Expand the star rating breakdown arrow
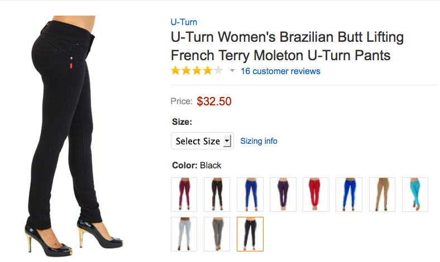The width and height of the screenshot is (440, 262). point(232,71)
